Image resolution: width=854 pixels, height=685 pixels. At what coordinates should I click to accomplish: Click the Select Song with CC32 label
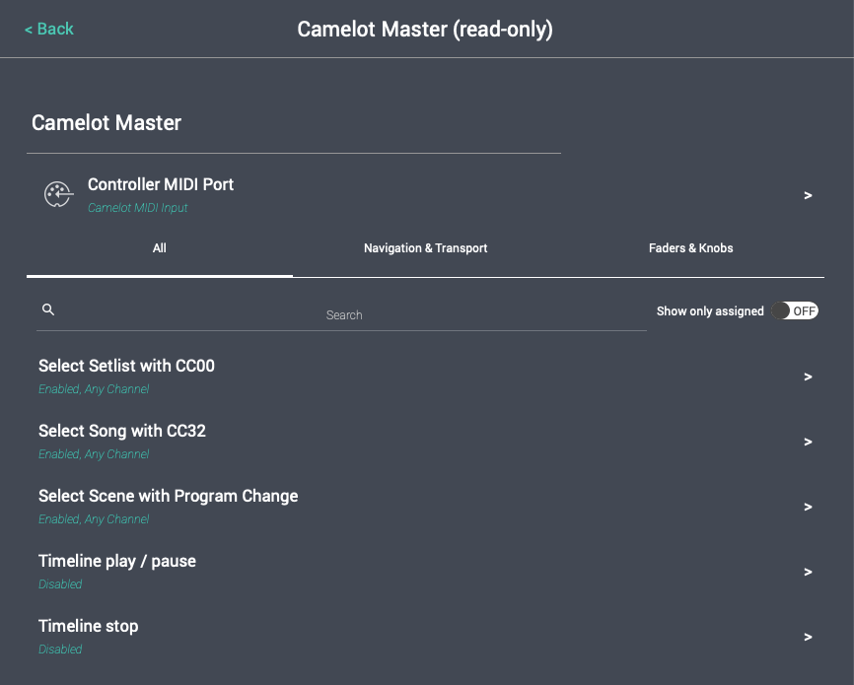point(121,431)
